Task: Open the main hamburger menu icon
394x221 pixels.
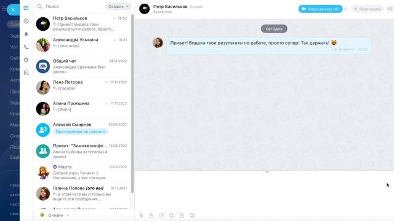Action: coord(4,9)
